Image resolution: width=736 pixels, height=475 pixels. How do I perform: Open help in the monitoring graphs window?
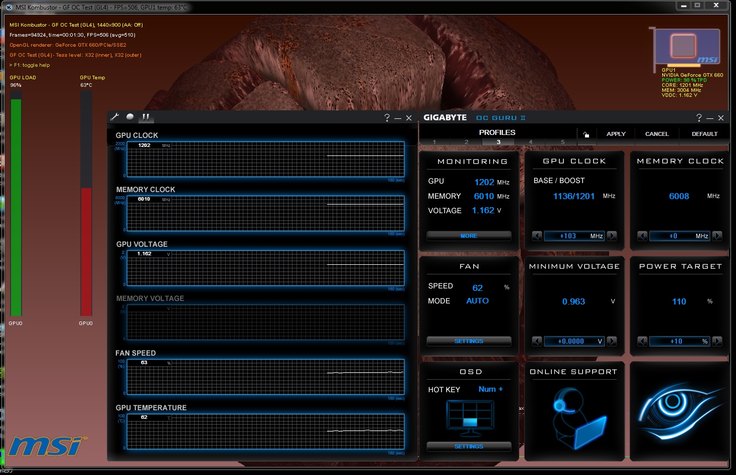387,117
